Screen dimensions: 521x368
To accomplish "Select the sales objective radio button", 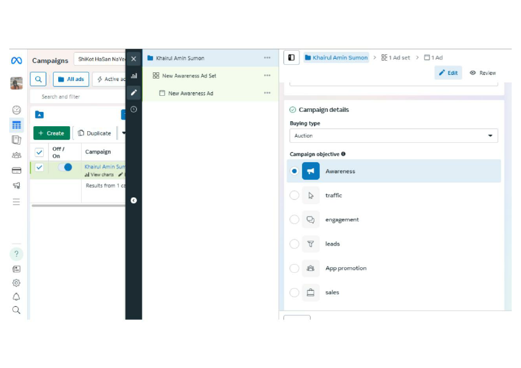I will point(295,293).
